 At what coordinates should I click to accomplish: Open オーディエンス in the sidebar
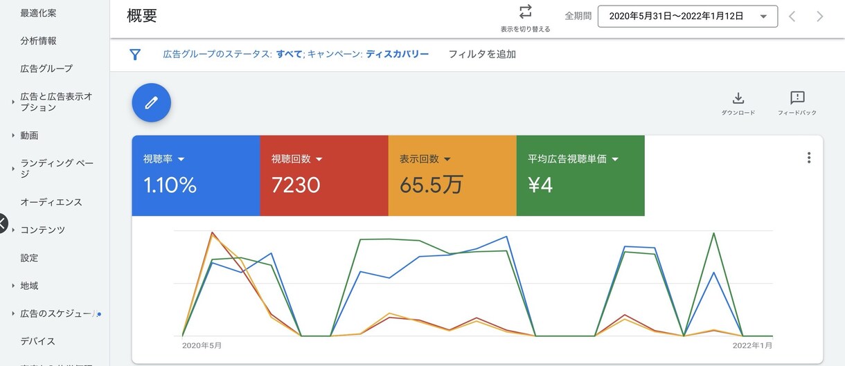click(51, 202)
